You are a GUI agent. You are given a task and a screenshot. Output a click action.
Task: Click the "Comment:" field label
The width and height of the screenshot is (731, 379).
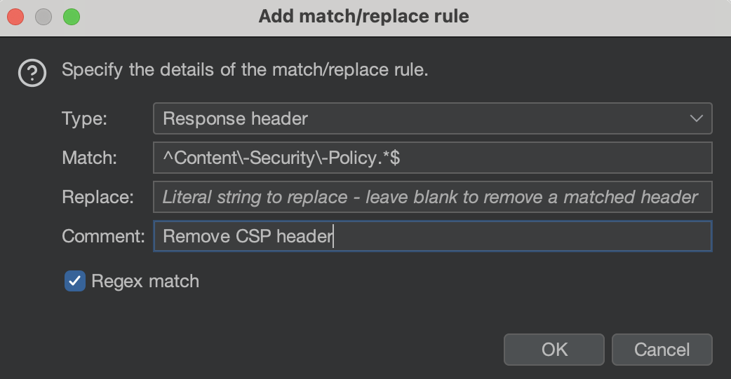click(103, 236)
